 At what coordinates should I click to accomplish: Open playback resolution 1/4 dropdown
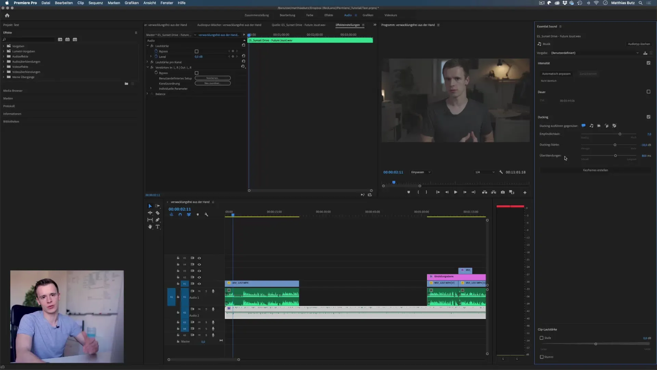tap(485, 172)
